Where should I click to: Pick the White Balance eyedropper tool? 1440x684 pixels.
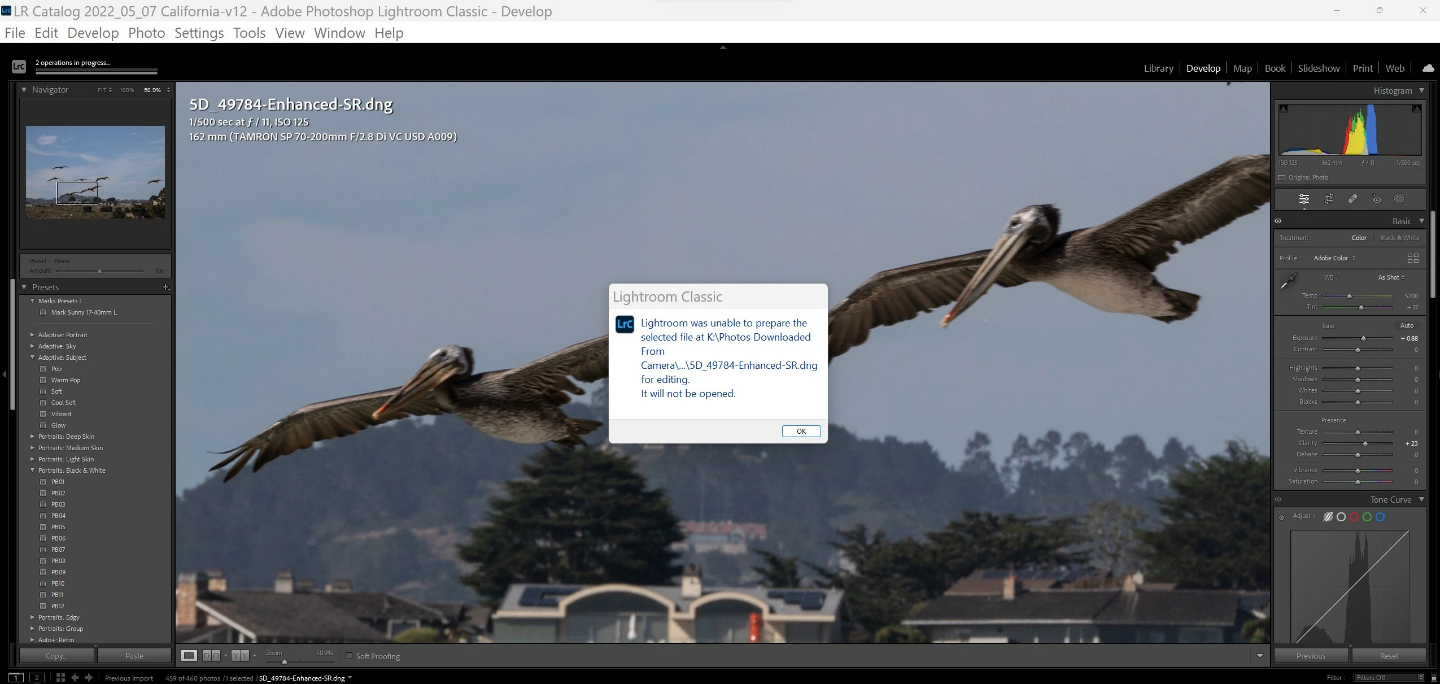tap(1288, 281)
